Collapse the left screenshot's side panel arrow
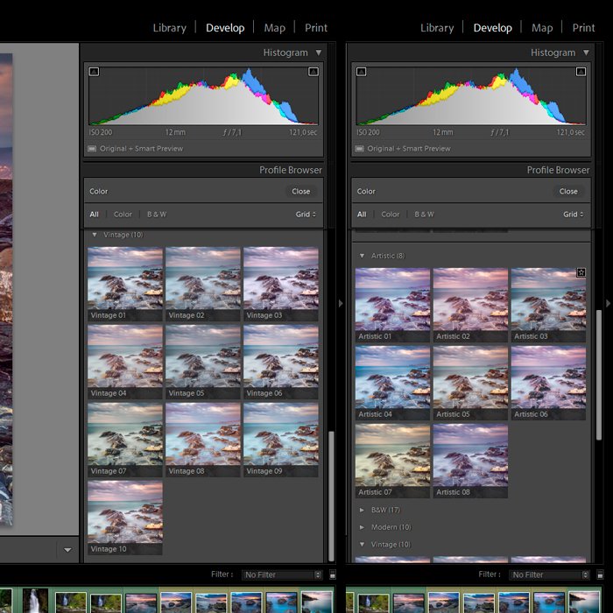This screenshot has height=613, width=613. pyautogui.click(x=341, y=303)
